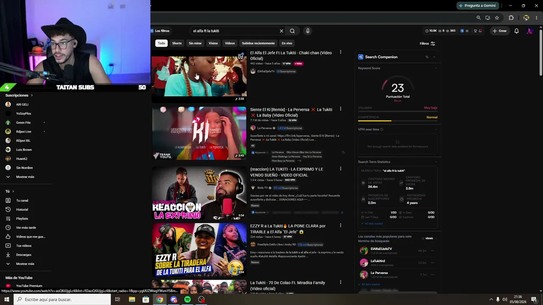Open the Chrome three-dot menu
The width and height of the screenshot is (543, 305).
[x=536, y=18]
